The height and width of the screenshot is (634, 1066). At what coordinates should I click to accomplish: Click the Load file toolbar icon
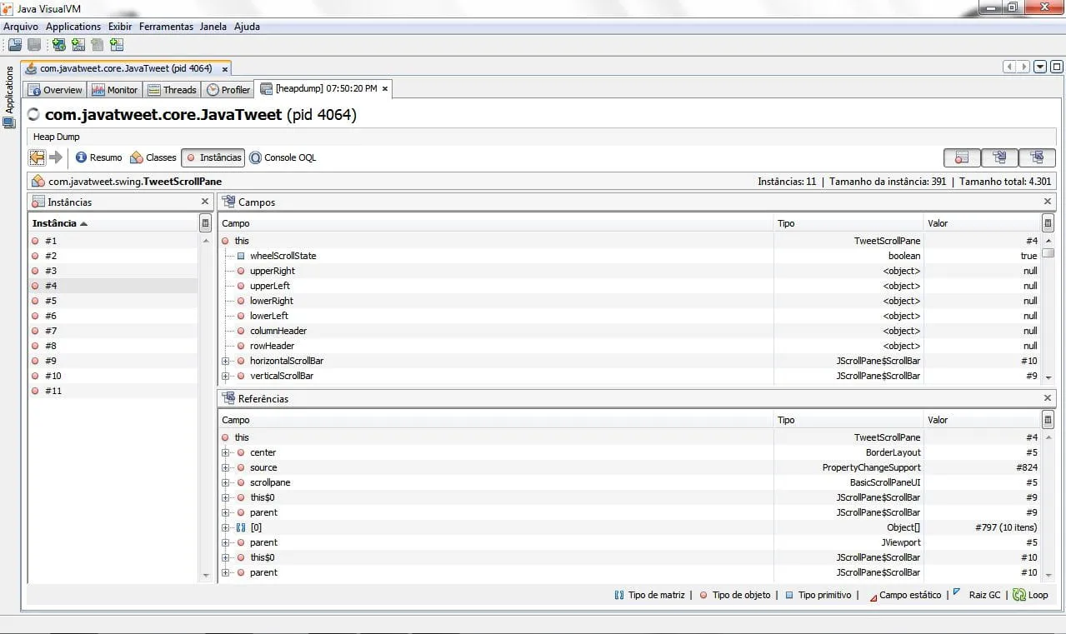tap(15, 45)
